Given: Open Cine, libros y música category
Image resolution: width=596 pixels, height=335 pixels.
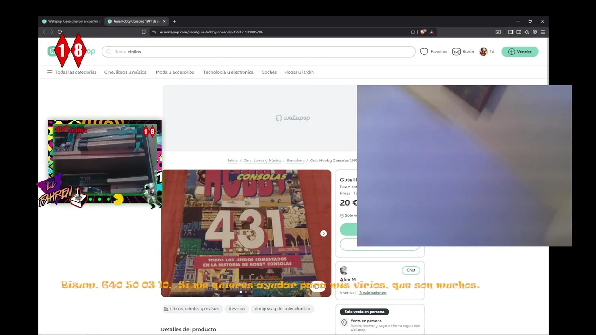Looking at the screenshot, I should pyautogui.click(x=125, y=72).
